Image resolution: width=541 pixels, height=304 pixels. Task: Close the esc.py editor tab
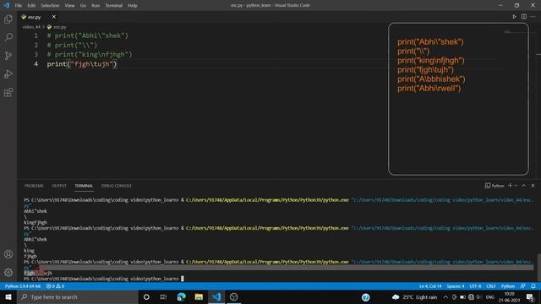point(54,17)
